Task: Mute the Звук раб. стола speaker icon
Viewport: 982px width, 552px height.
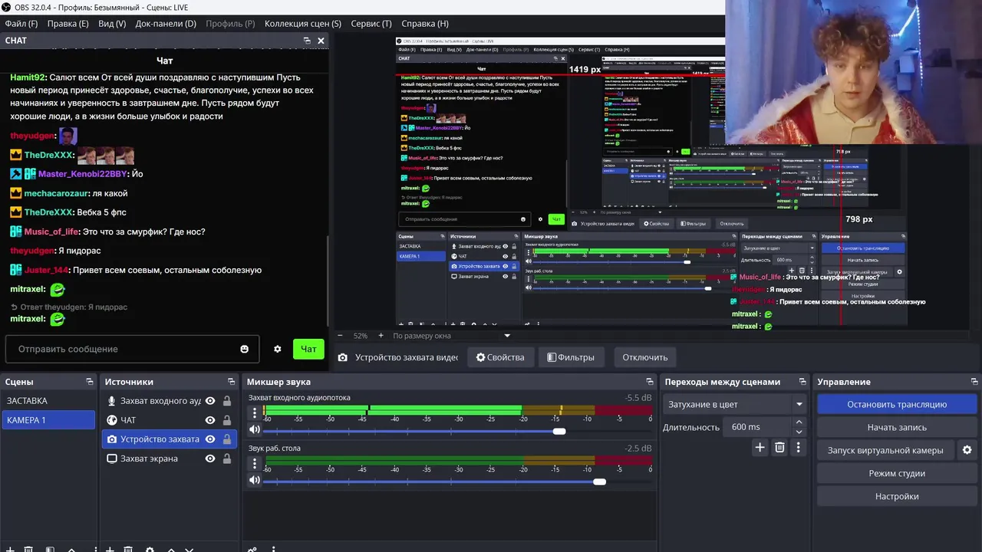Action: click(x=255, y=481)
